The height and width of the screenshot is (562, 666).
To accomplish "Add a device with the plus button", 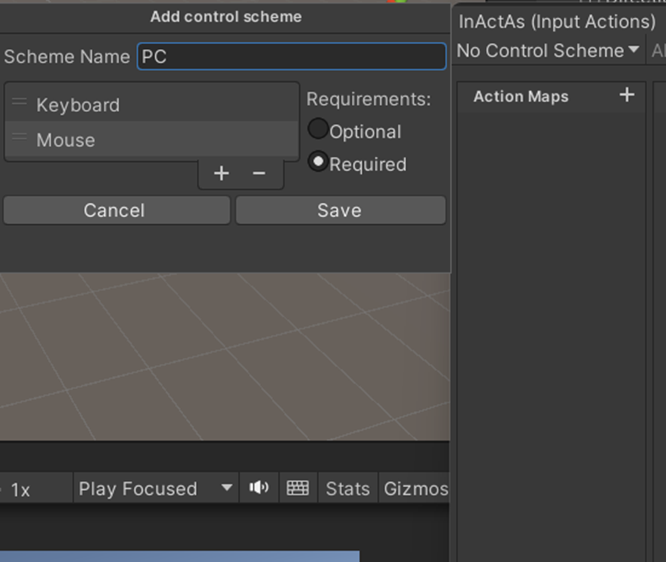I will [221, 173].
